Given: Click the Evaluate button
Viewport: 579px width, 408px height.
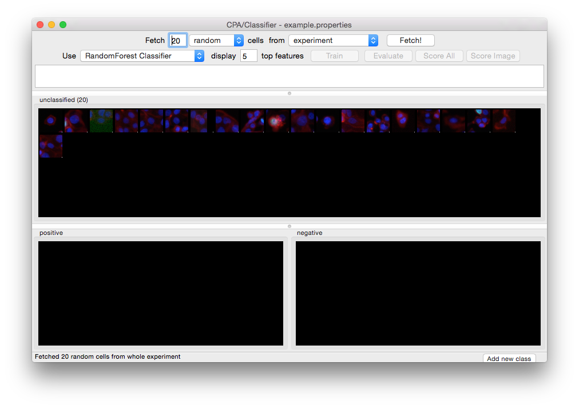Looking at the screenshot, I should 388,56.
